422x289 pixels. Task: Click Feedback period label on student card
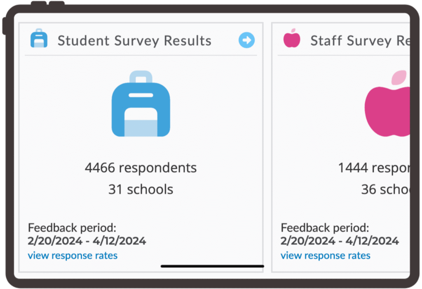point(72,228)
